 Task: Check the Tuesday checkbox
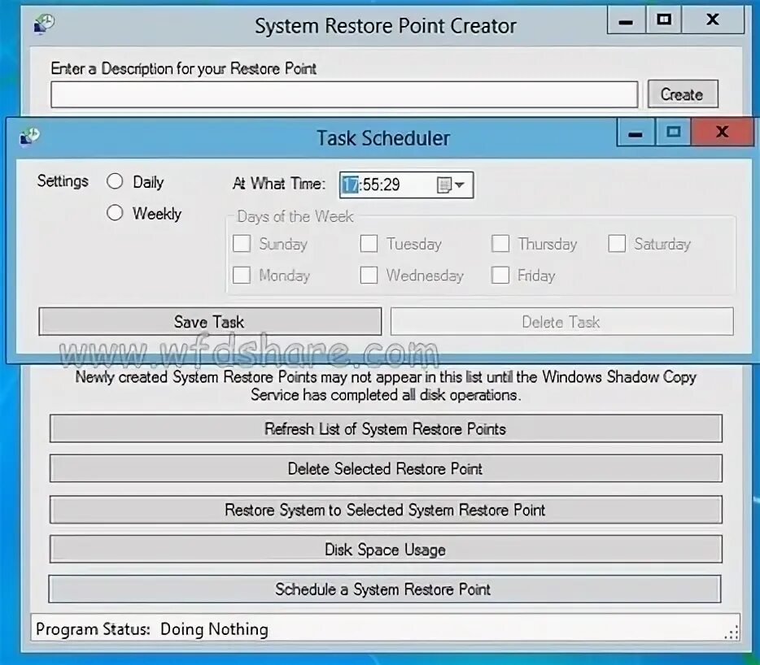[x=369, y=244]
